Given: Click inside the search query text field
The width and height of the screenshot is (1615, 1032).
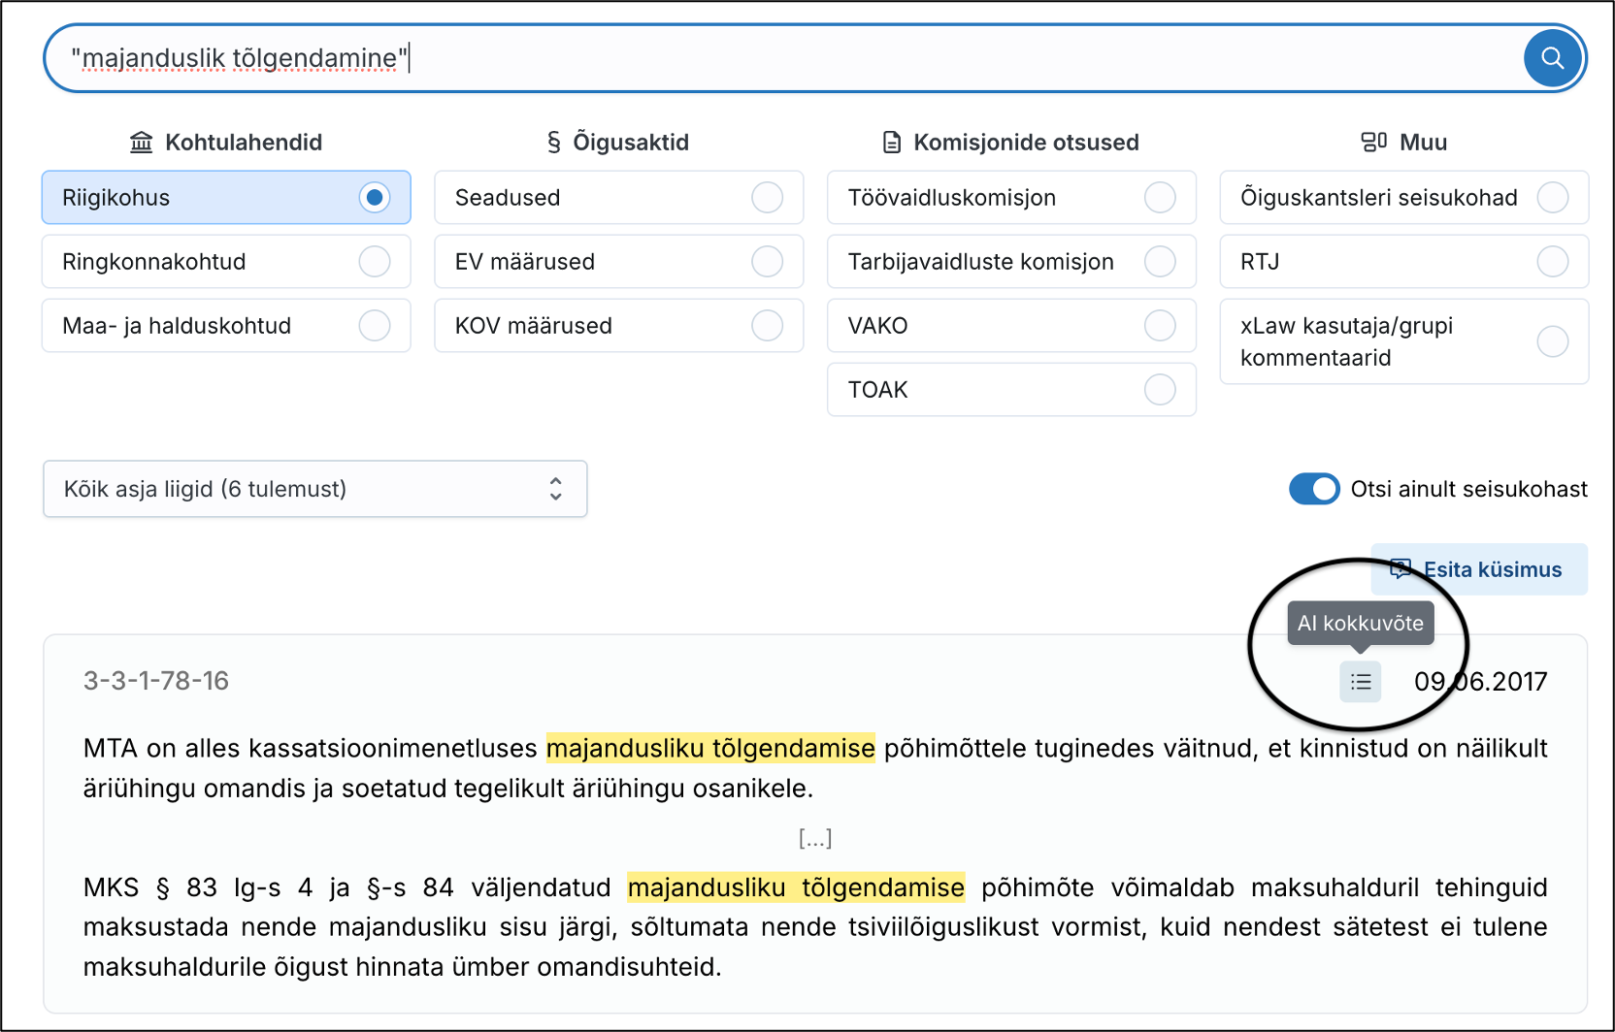Looking at the screenshot, I should (x=776, y=58).
